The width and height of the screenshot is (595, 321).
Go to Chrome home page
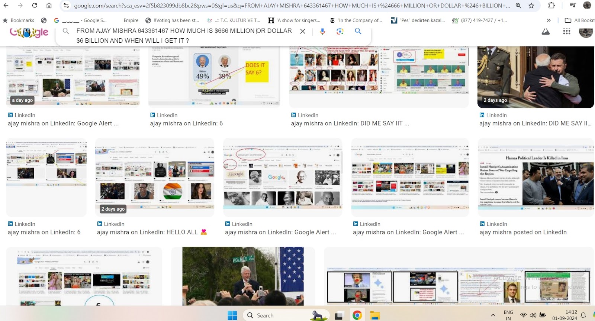click(49, 6)
